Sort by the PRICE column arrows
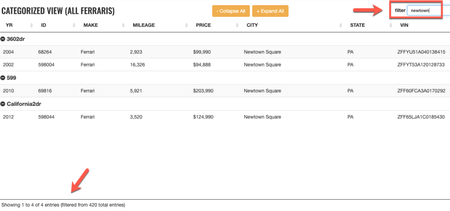 point(237,25)
